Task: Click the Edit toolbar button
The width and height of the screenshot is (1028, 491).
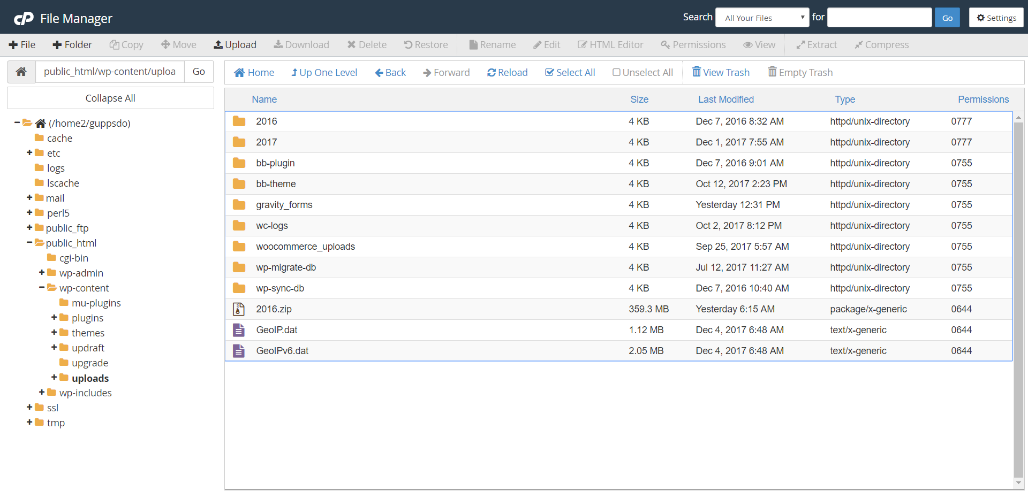Action: [547, 45]
